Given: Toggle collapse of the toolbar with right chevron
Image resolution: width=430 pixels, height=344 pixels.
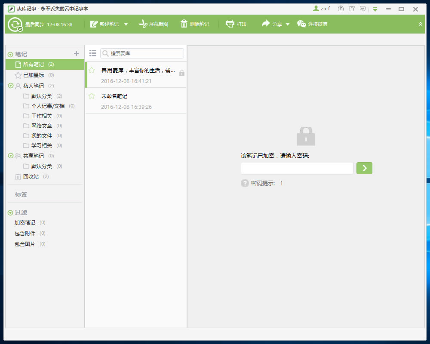Looking at the screenshot, I should coord(420,24).
